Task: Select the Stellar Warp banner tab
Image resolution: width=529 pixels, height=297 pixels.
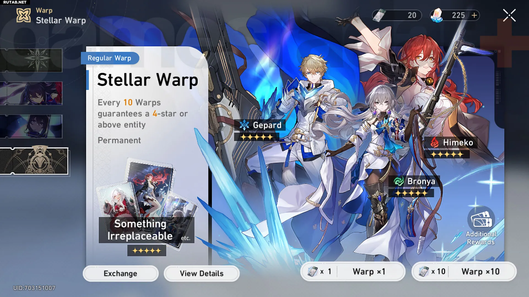Action: tap(34, 161)
